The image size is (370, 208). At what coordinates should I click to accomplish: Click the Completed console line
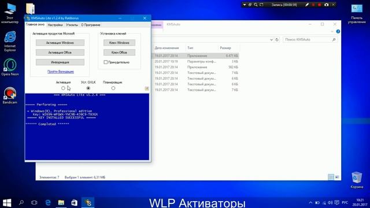pos(47,124)
